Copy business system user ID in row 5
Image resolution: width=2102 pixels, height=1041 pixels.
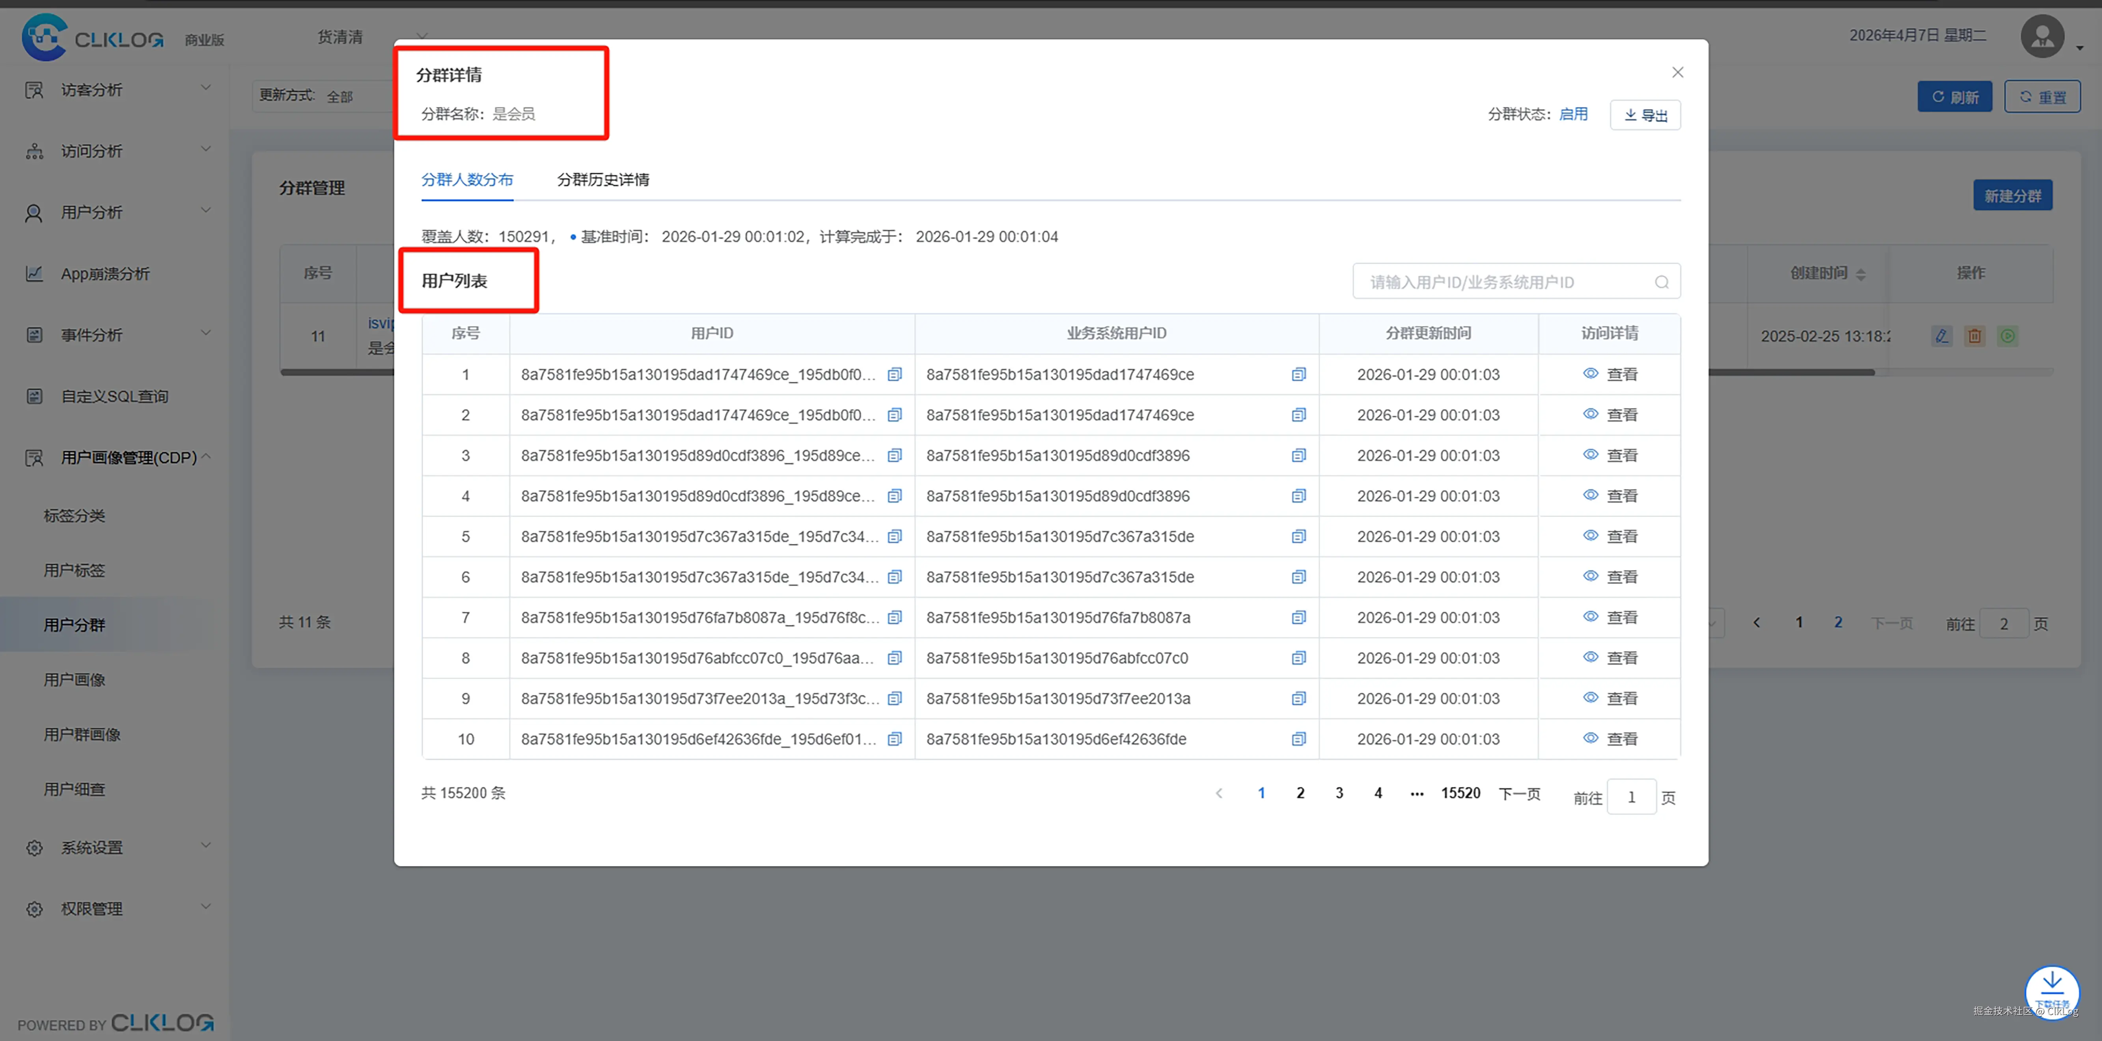click(1298, 537)
